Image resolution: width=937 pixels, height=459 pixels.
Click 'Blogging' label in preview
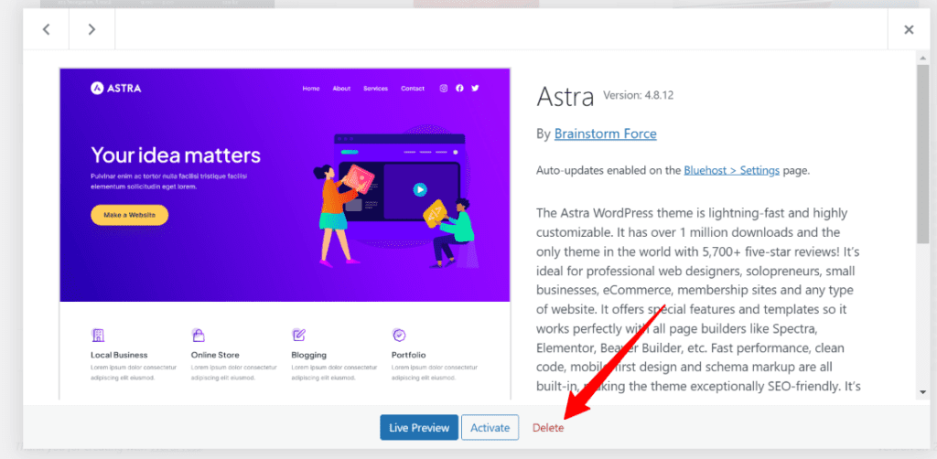(x=309, y=355)
